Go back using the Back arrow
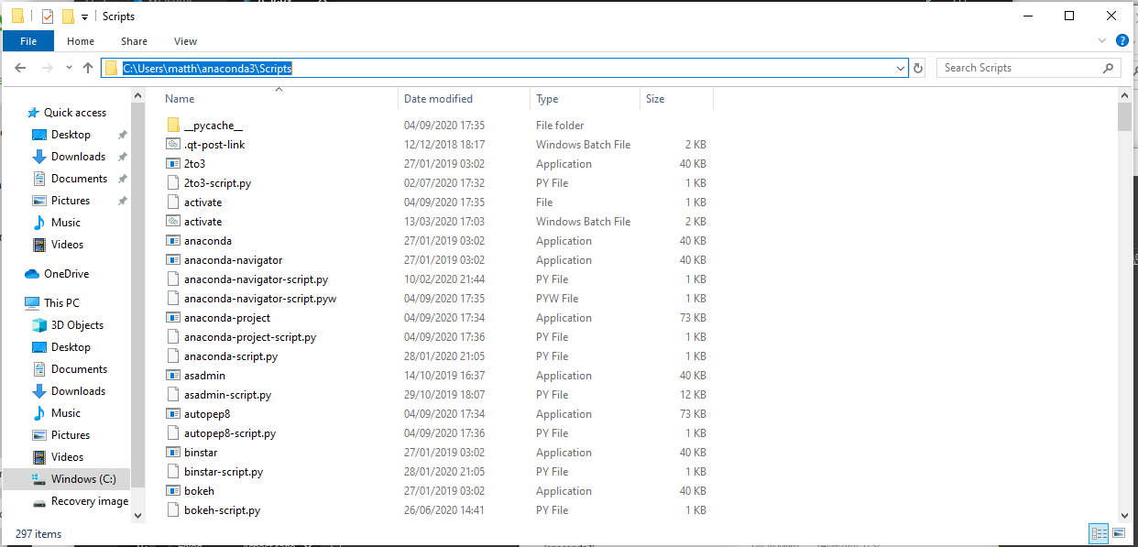Viewport: 1138px width, 547px height. pos(20,68)
